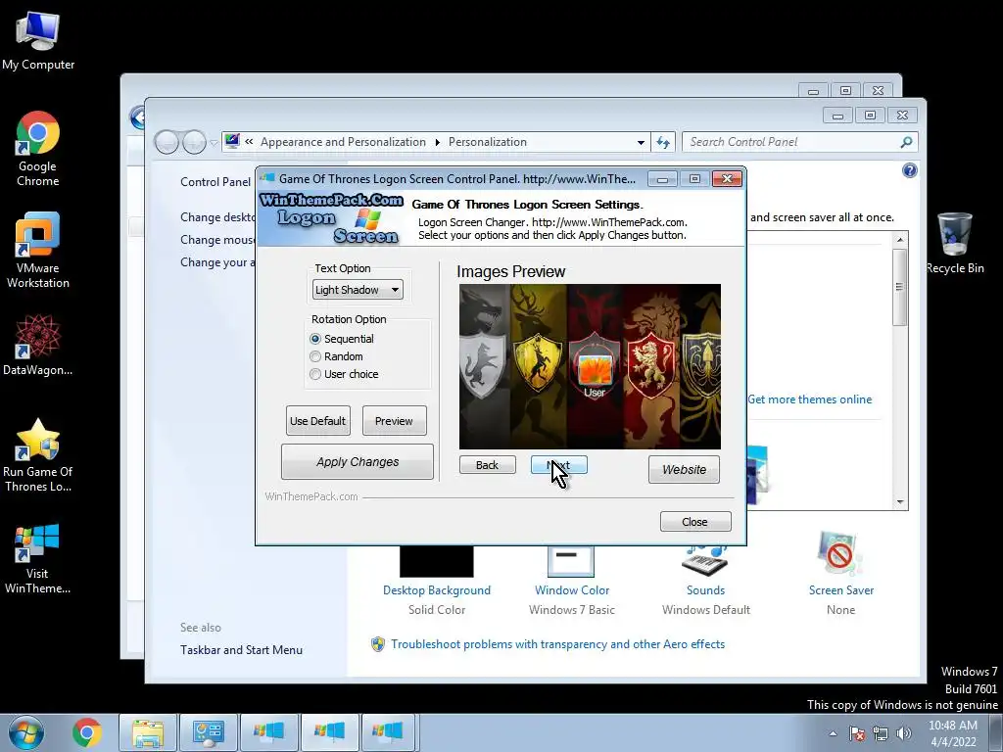Go Back to the previous preview image
Viewport: 1003px width, 752px height.
point(487,465)
